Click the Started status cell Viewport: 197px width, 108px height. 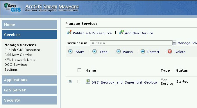click(x=182, y=82)
